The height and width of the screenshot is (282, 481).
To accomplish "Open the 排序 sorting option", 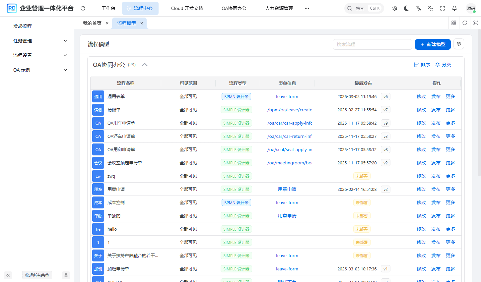I will pyautogui.click(x=422, y=65).
